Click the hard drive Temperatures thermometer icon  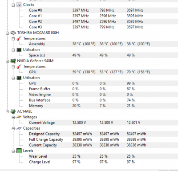(19, 39)
